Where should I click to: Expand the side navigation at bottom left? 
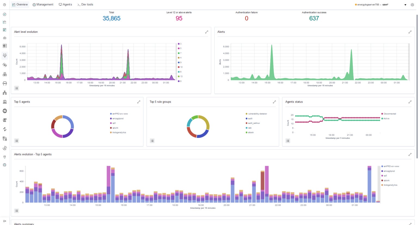tap(5, 221)
